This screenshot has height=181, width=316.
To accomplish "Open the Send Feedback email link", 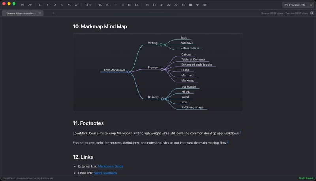I will [x=105, y=173].
